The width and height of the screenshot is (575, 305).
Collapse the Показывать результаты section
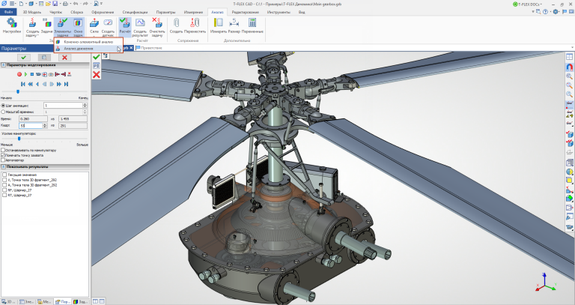pyautogui.click(x=3, y=167)
